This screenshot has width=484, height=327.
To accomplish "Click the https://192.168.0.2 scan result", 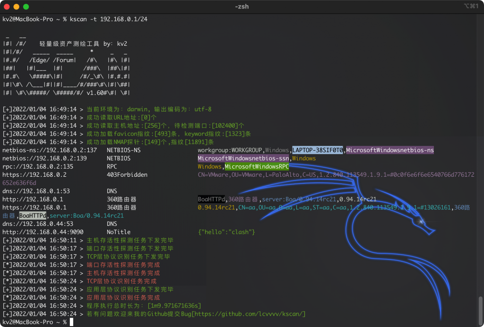I will (x=35, y=175).
